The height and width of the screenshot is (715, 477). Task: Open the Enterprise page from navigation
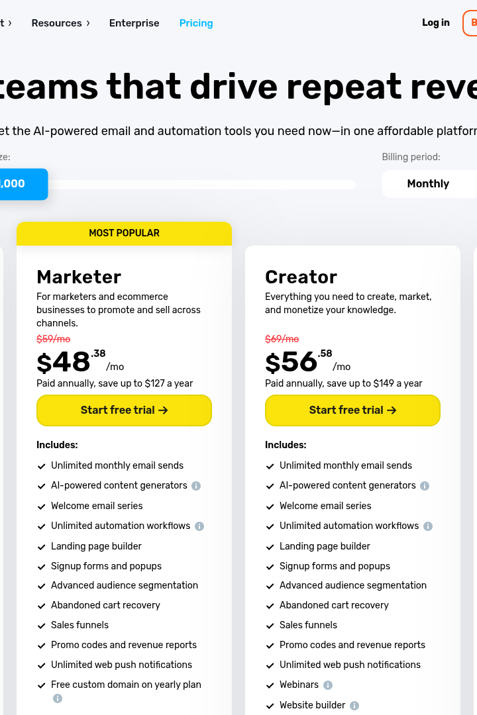point(134,23)
